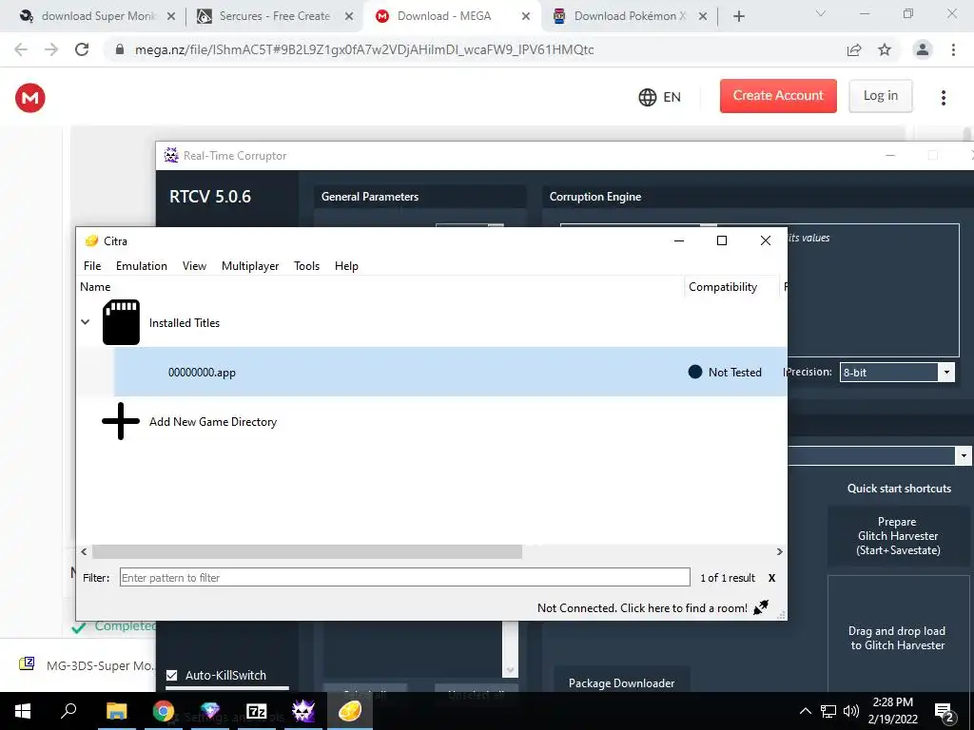Click the mega.nz address bar URL
The image size is (974, 730).
tap(364, 49)
